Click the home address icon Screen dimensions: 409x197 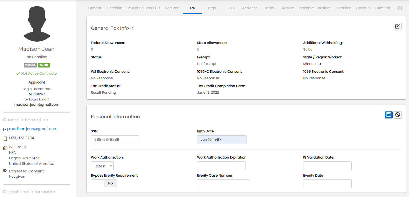5,148
